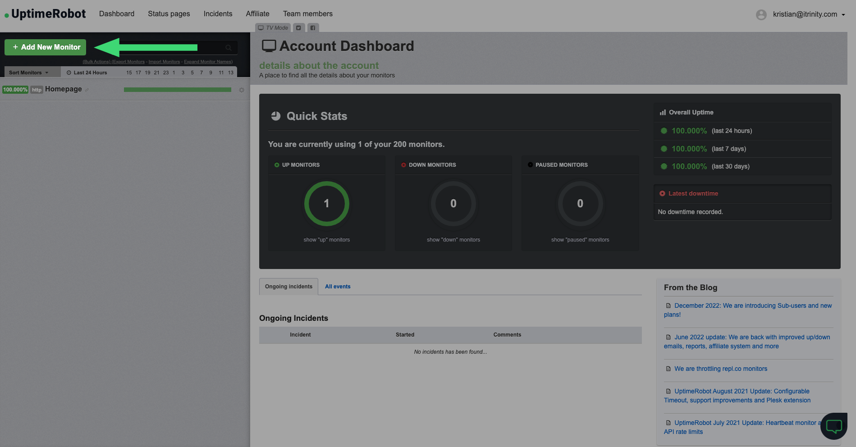Click the user avatar icon
This screenshot has height=447, width=856.
pos(761,15)
